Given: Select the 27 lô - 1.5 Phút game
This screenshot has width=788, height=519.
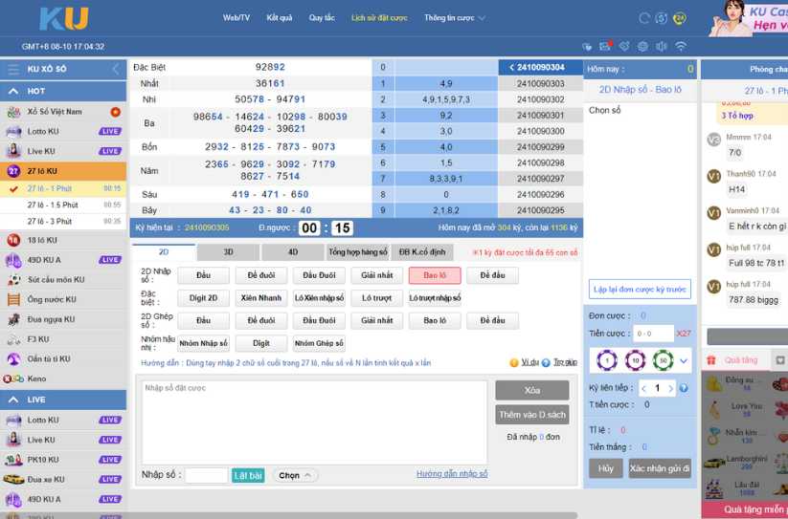Looking at the screenshot, I should [53, 205].
